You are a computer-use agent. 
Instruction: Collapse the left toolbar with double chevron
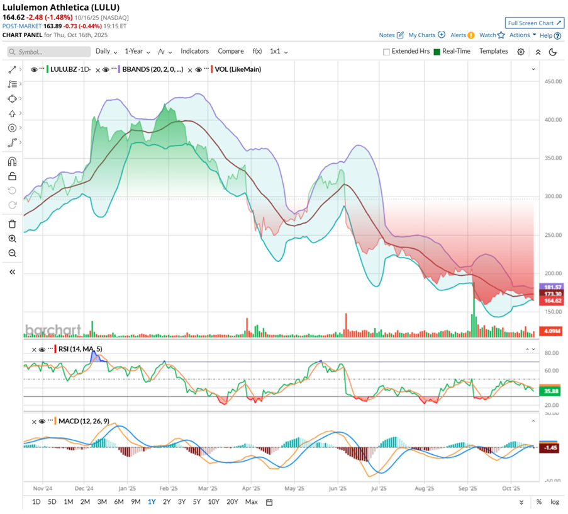[12, 272]
